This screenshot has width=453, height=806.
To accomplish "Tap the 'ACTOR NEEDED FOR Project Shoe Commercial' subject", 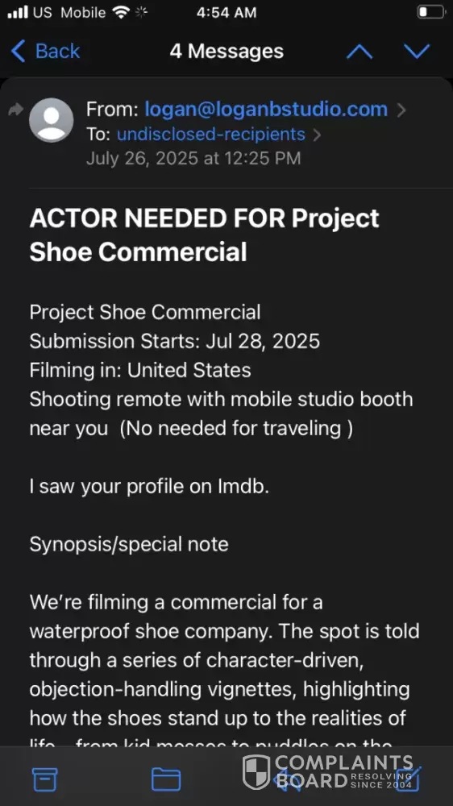I will coord(204,235).
